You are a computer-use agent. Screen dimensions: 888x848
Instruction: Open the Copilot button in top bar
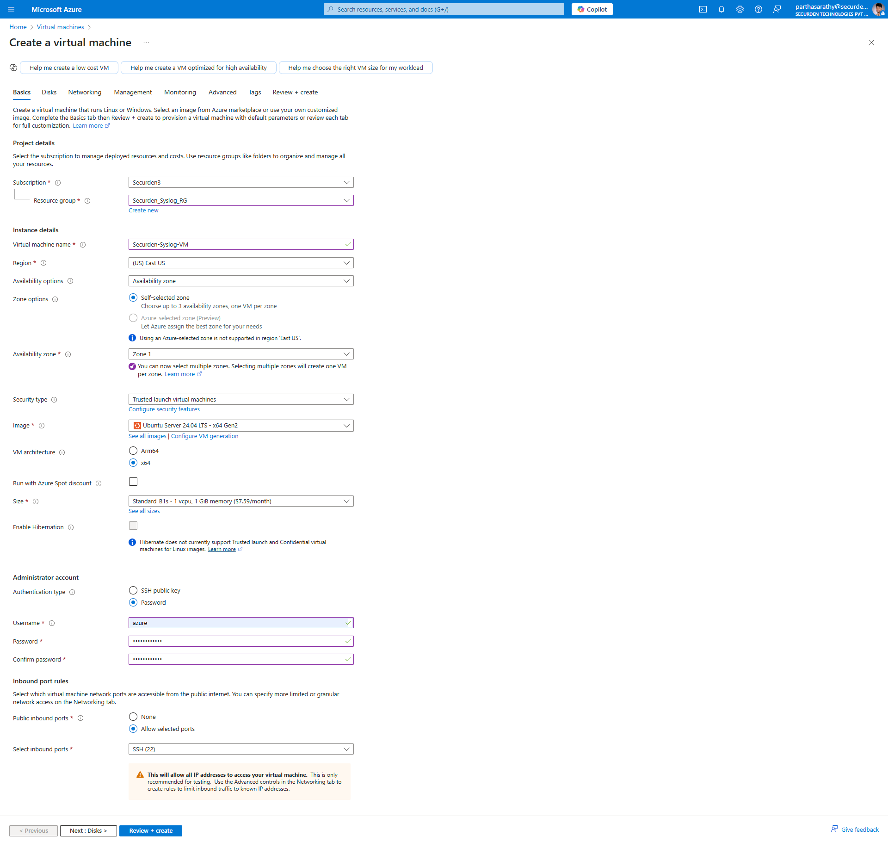(592, 9)
